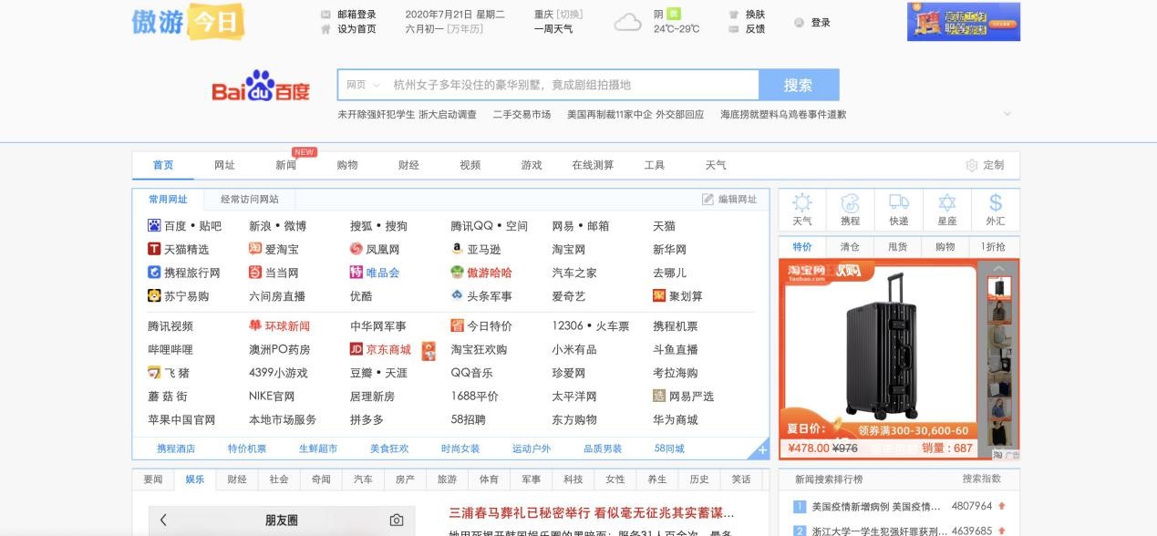
Task: Open the 携程酒店 bottom link
Action: [176, 448]
